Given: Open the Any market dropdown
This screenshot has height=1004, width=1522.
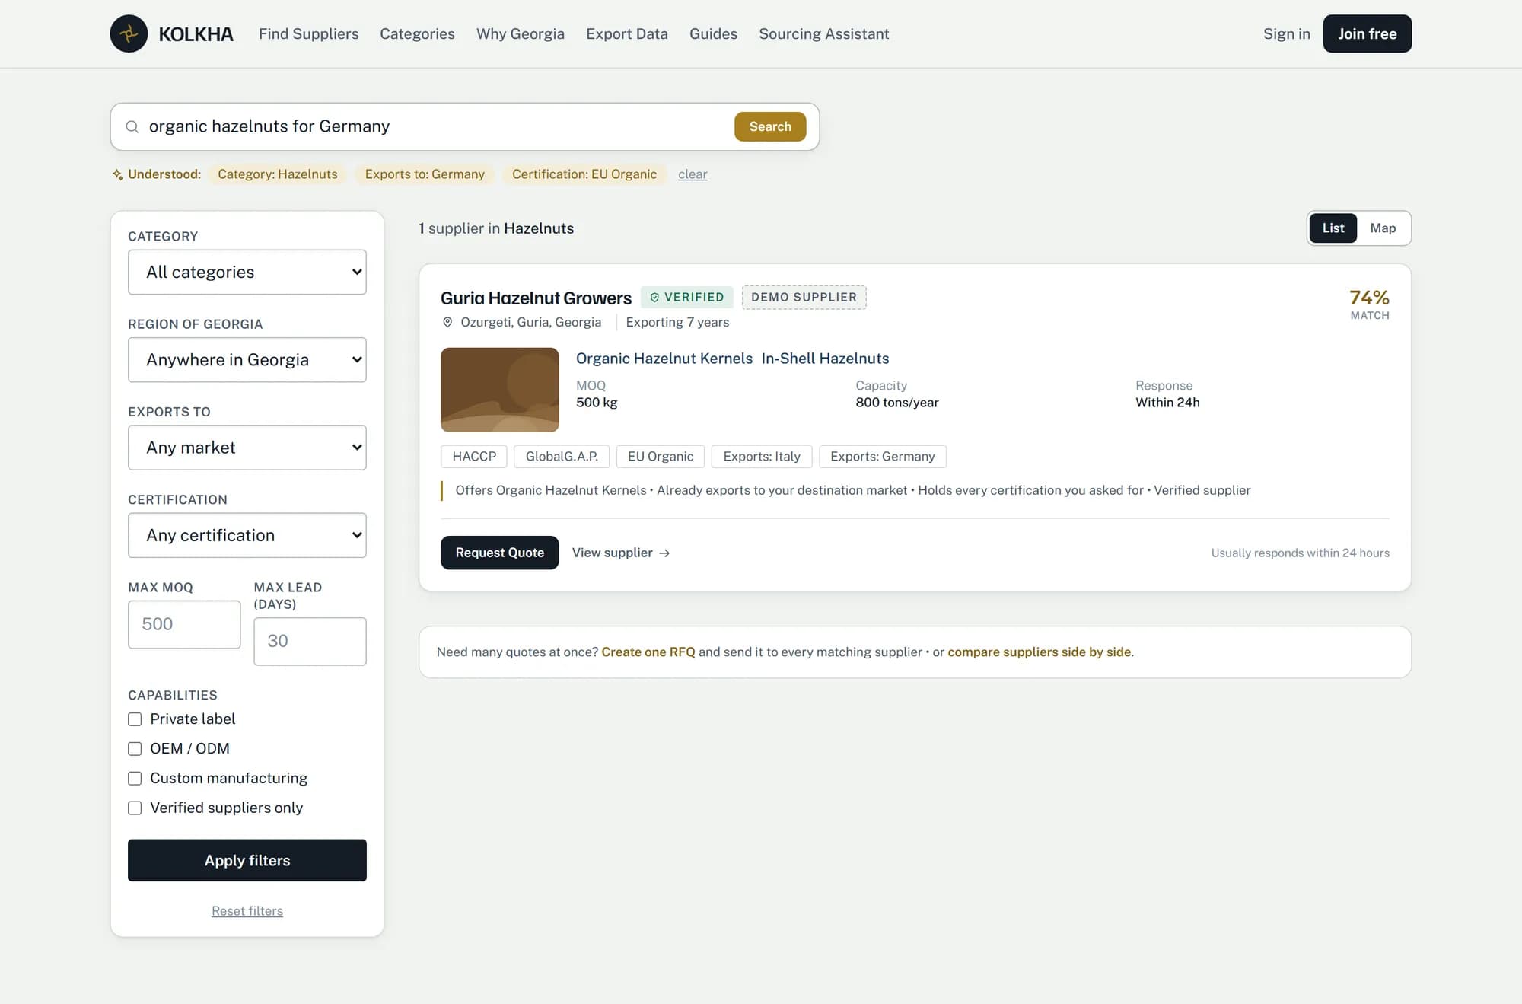Looking at the screenshot, I should coord(247,448).
